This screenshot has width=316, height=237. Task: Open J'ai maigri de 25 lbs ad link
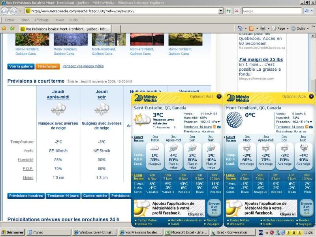[261, 60]
